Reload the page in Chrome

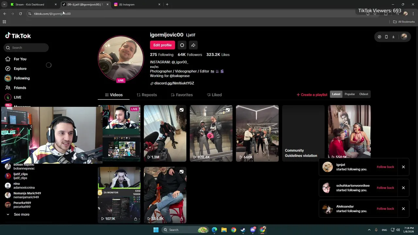20,14
